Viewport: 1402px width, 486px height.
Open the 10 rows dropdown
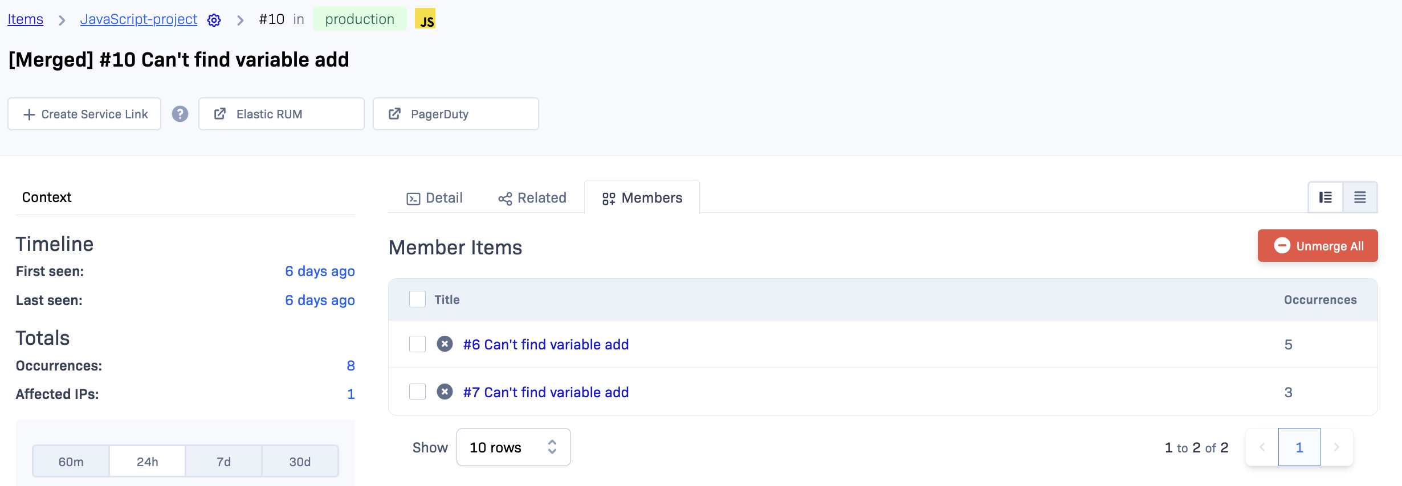point(513,447)
